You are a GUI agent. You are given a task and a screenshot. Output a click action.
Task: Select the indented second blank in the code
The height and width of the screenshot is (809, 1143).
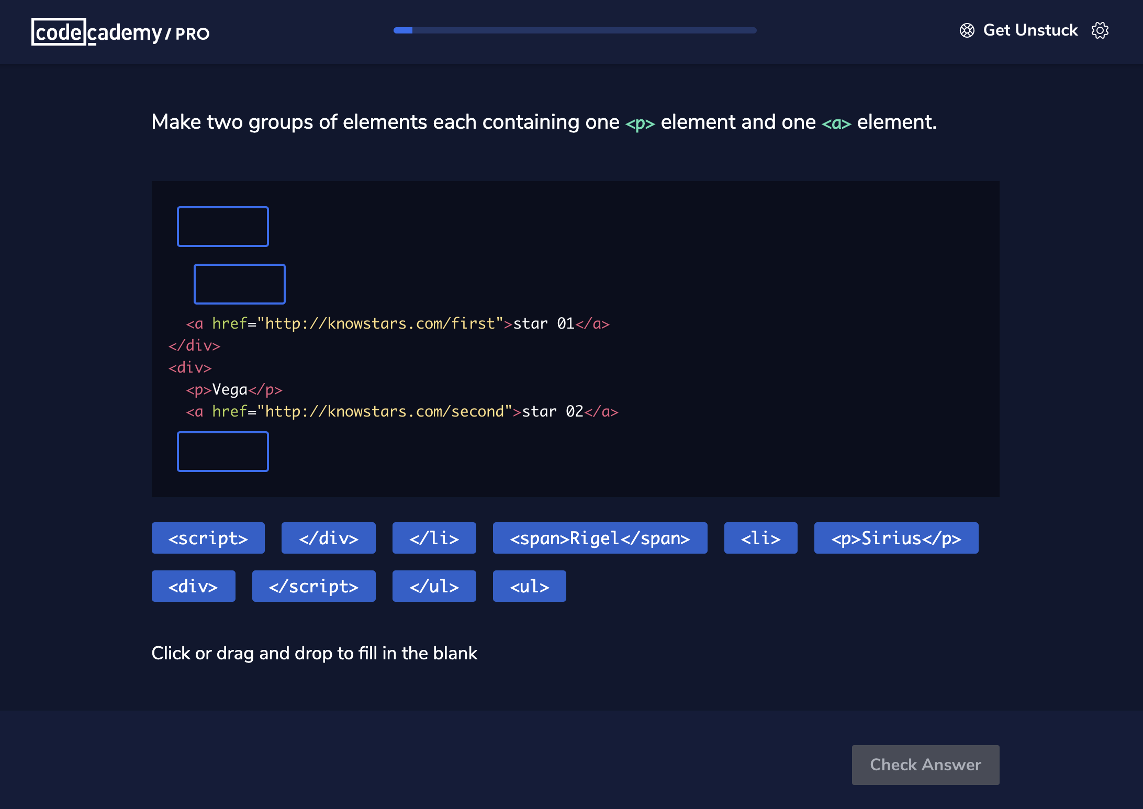(x=240, y=284)
